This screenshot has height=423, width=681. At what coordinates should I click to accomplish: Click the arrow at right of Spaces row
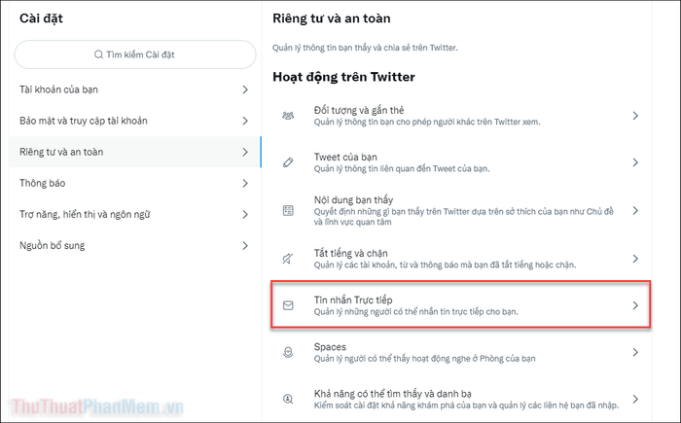pos(635,352)
